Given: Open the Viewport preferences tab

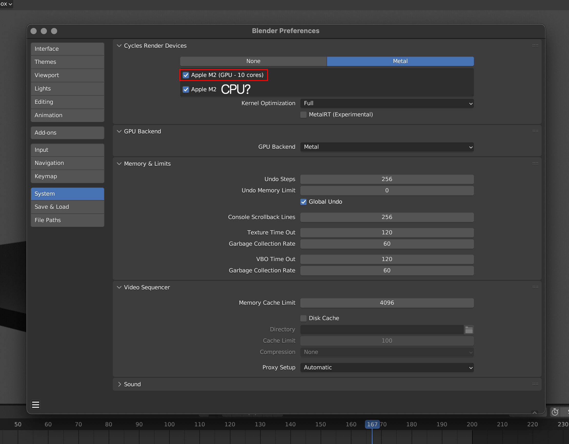Looking at the screenshot, I should tap(67, 75).
